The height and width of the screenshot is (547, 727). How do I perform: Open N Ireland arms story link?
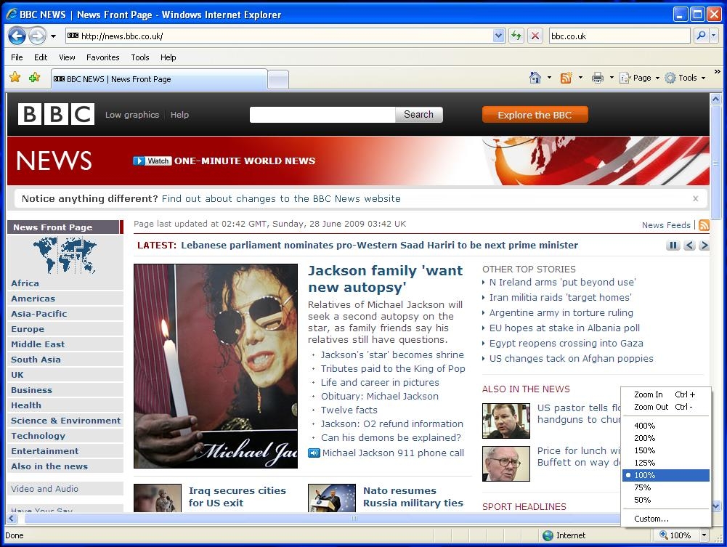[562, 283]
